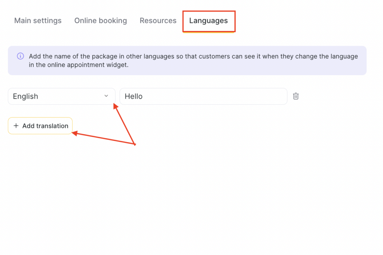Click the Add translation label text
383x255 pixels.
click(45, 126)
